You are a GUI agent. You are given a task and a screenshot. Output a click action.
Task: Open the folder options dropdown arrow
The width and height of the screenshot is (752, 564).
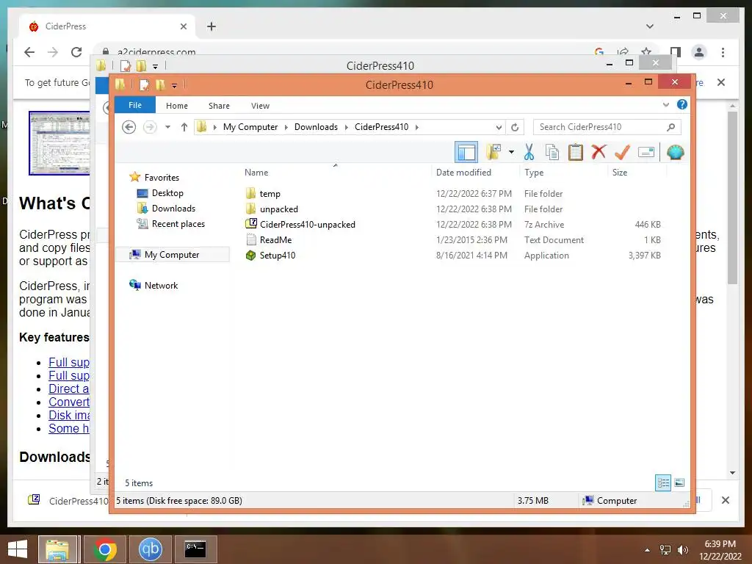(x=511, y=153)
